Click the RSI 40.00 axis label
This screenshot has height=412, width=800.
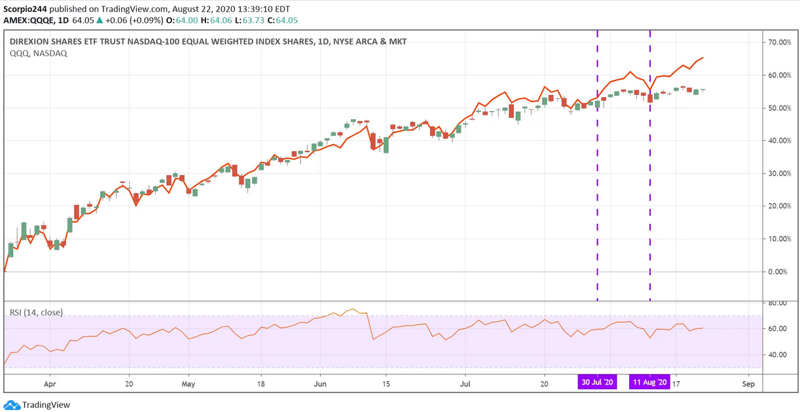(x=776, y=355)
